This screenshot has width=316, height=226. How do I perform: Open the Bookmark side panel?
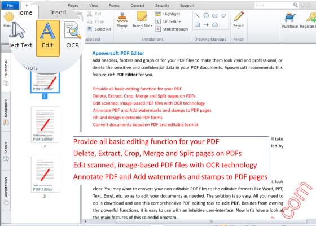(6, 112)
